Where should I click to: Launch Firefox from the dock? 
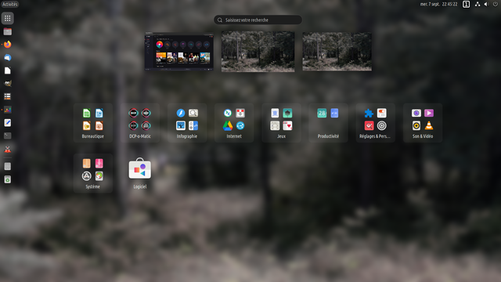click(x=7, y=45)
